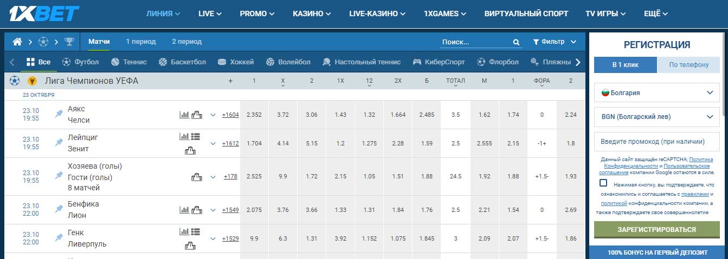Select the Матчи tab

99,42
